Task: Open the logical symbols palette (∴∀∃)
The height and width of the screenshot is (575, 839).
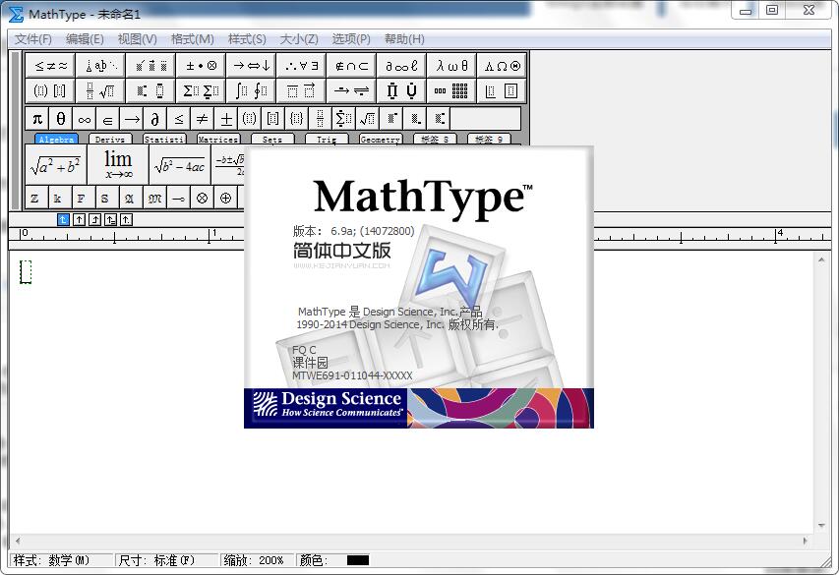Action: coord(302,66)
